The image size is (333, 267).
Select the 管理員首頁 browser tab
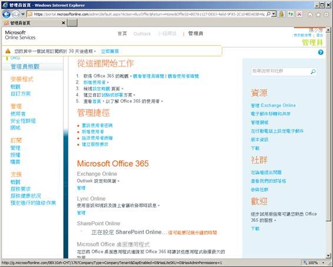[x=34, y=23]
